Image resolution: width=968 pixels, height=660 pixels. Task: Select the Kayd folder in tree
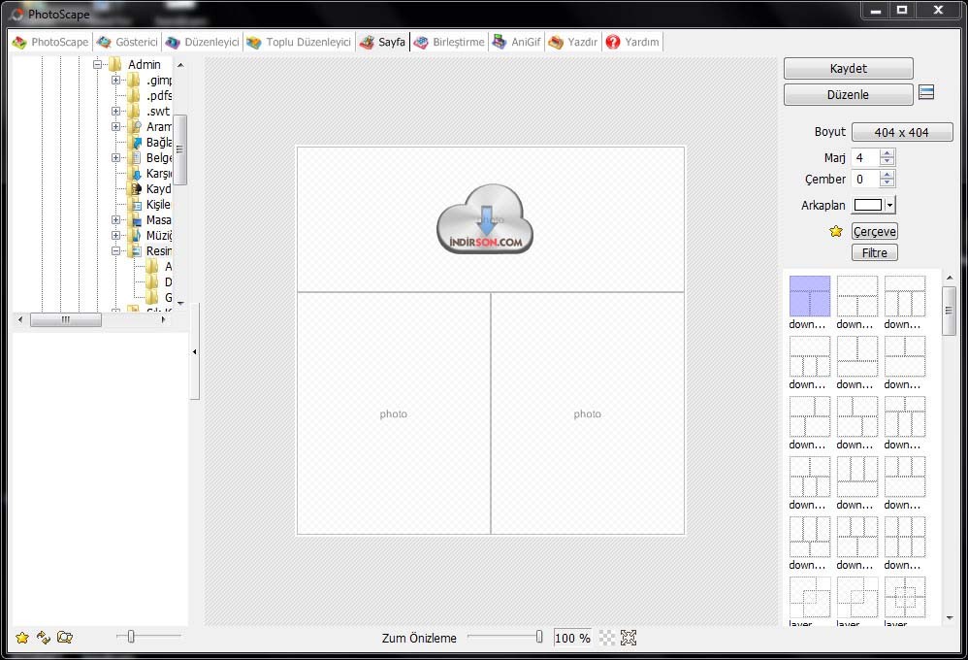pyautogui.click(x=159, y=188)
